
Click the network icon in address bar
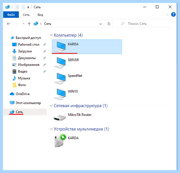pyautogui.click(x=36, y=24)
